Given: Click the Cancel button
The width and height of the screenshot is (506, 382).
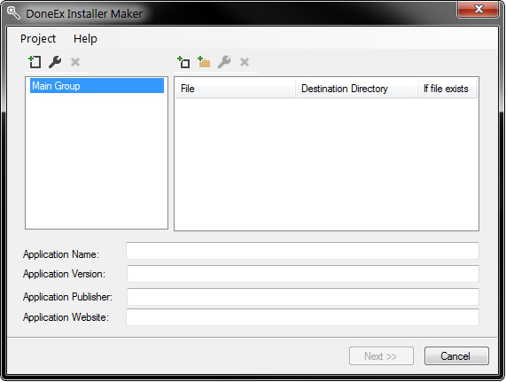Looking at the screenshot, I should (x=456, y=356).
